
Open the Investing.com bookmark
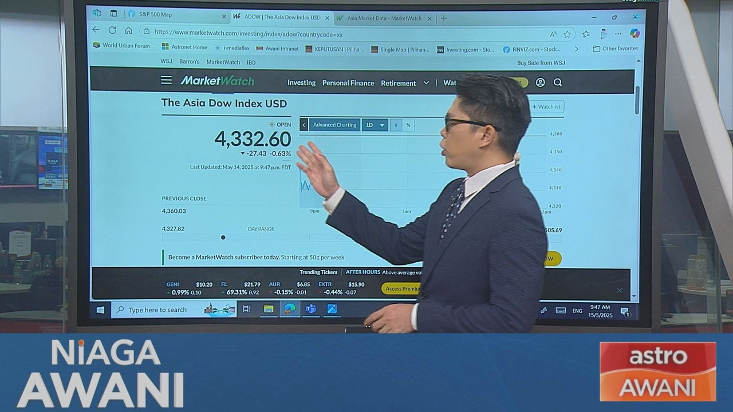466,50
